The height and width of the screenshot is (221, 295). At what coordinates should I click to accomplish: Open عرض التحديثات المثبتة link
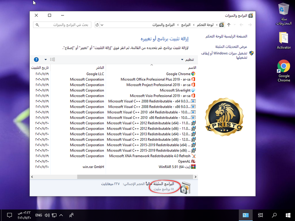pyautogui.click(x=231, y=46)
